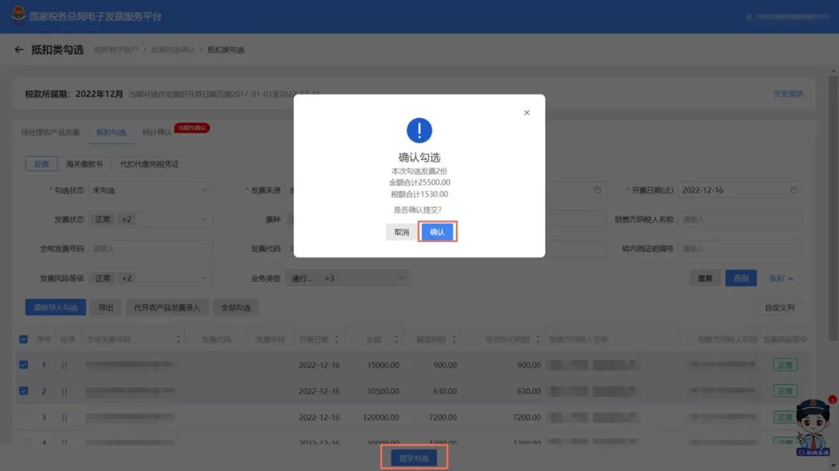Sort by 有效抵扣税额 column arrows

(538, 339)
